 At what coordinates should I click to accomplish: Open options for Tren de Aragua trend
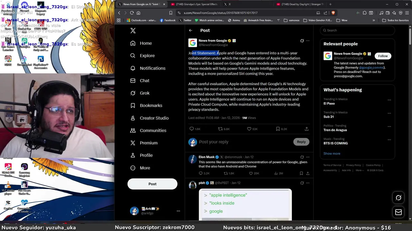[389, 126]
